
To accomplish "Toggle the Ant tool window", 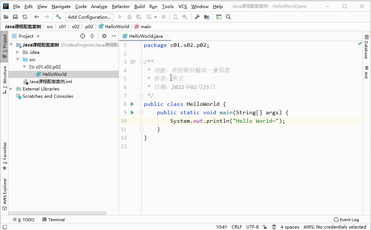I will point(367,72).
